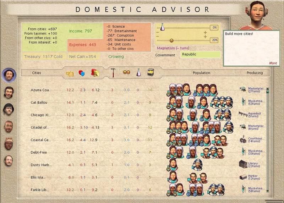Screen dimensions: 284x203
Task: Click the Treasury: 1317 Gold box
Action: coord(44,56)
